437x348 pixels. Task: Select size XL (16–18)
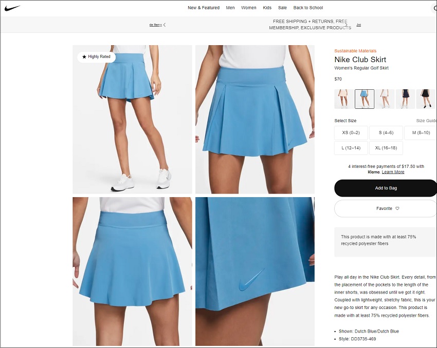click(x=386, y=148)
